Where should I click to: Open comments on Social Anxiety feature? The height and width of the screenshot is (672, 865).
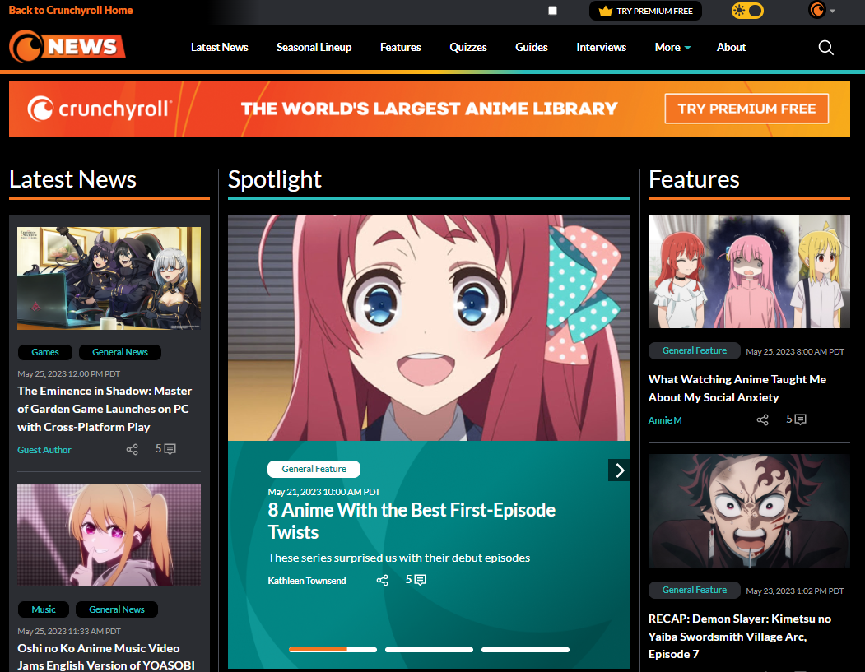(796, 419)
